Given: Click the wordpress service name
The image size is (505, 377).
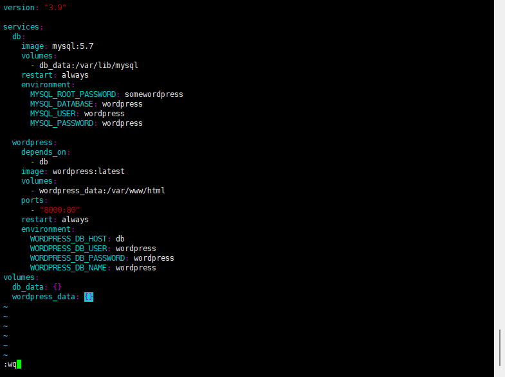Looking at the screenshot, I should [32, 143].
